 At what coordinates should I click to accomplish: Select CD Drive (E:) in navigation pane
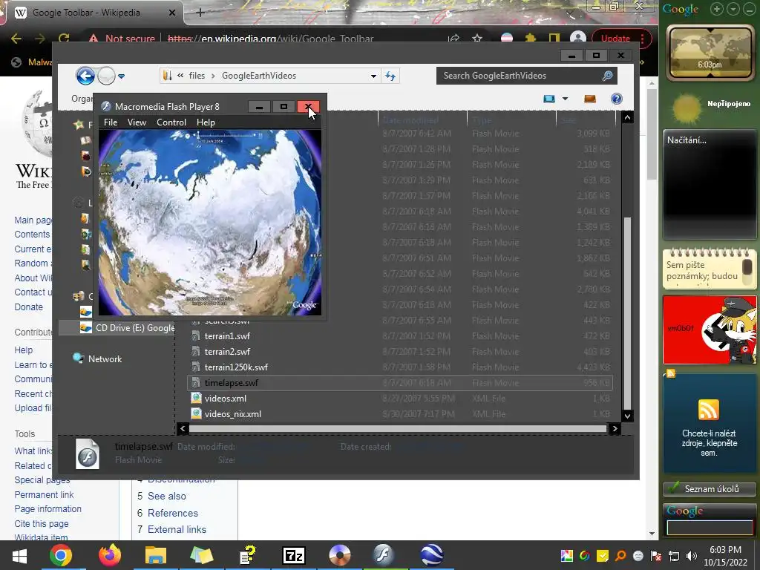pyautogui.click(x=117, y=327)
